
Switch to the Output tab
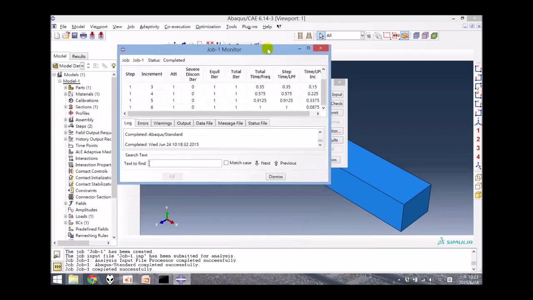(184, 123)
